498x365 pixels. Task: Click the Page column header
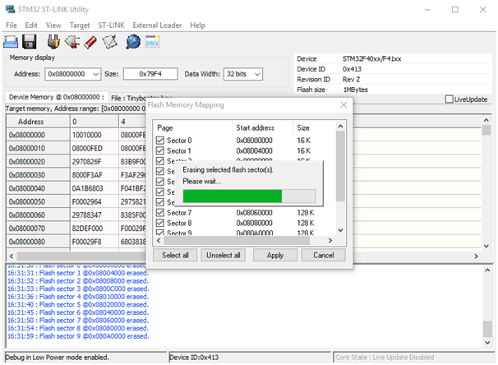point(193,127)
